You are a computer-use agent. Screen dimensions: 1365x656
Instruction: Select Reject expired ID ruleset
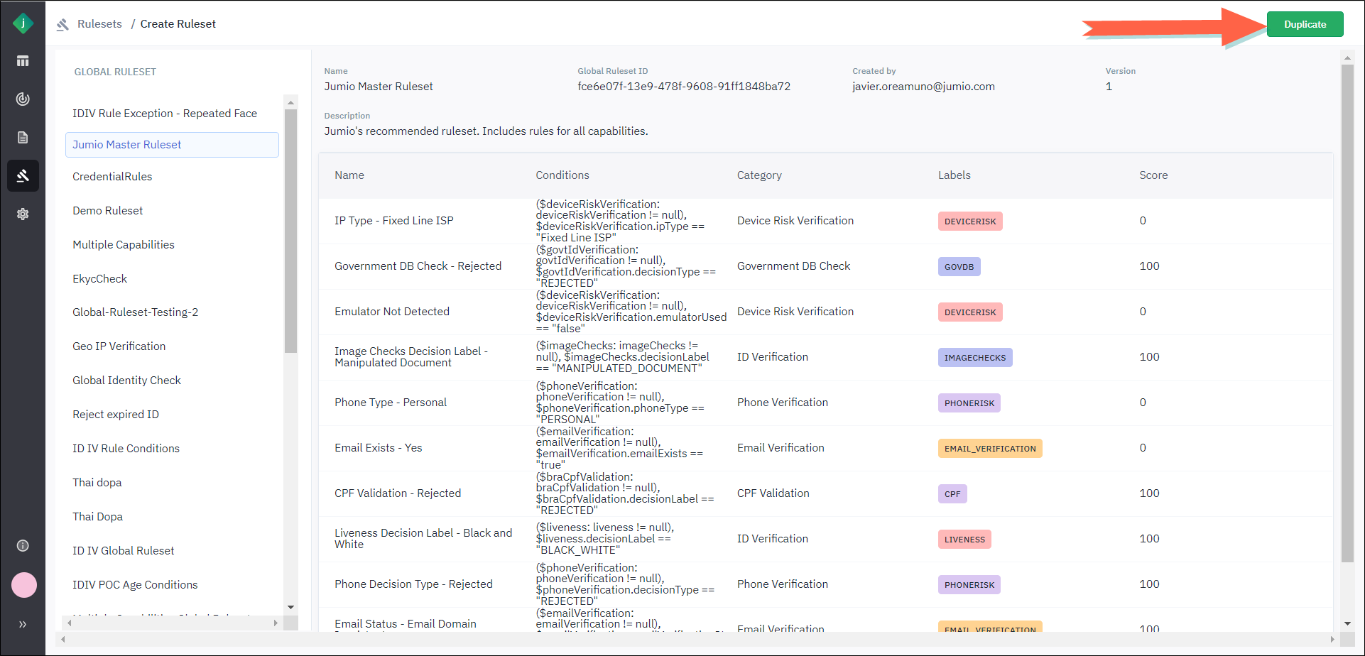tap(116, 415)
